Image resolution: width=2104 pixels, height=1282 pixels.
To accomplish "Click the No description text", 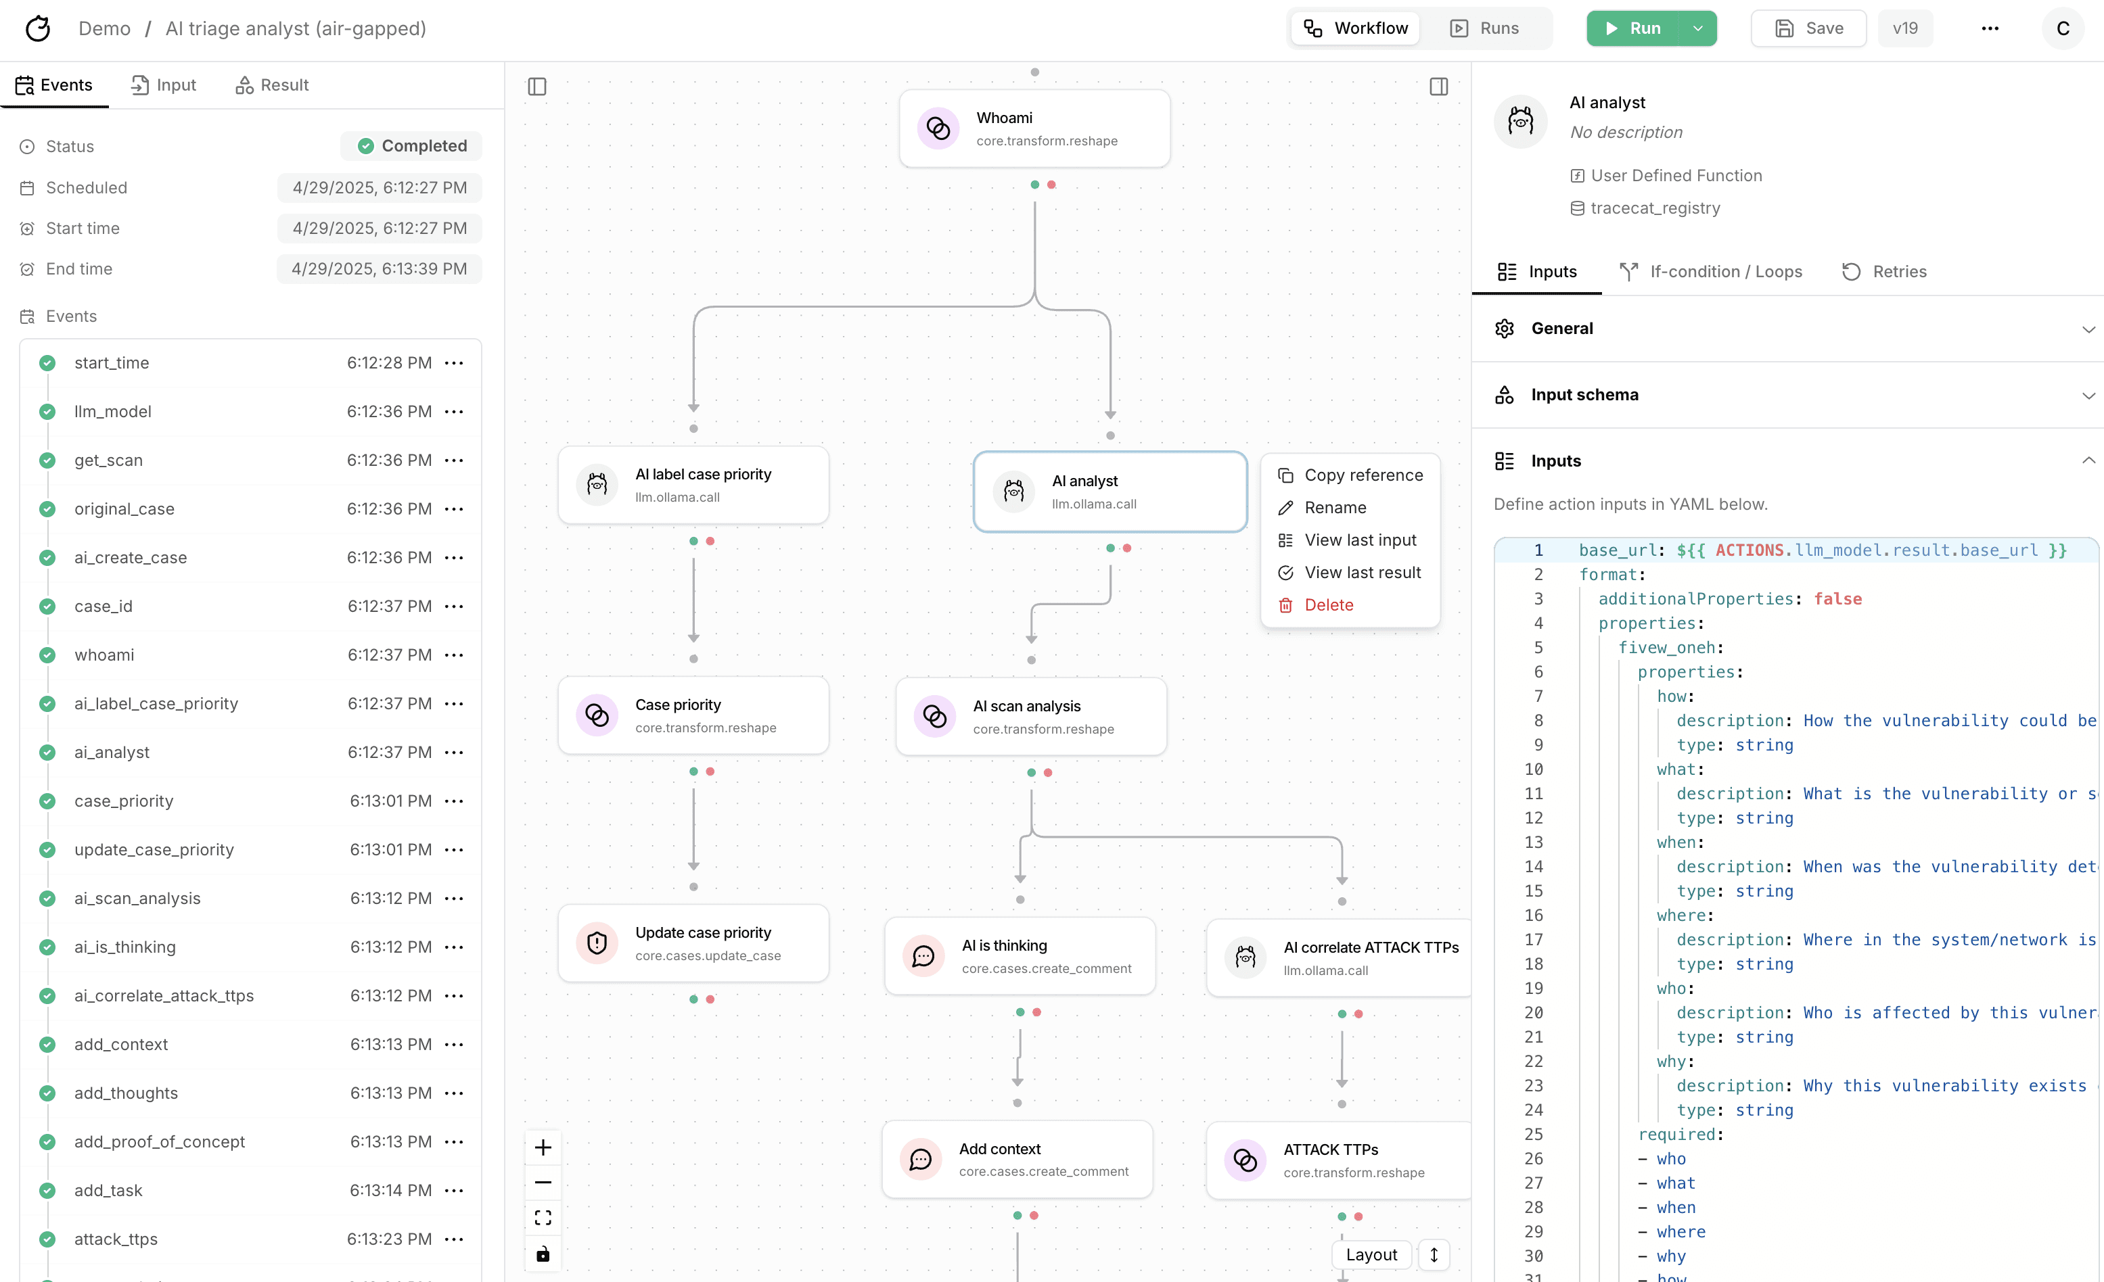I will pyautogui.click(x=1626, y=133).
